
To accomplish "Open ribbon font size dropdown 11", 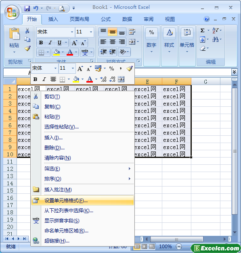I will pyautogui.click(x=91, y=32).
